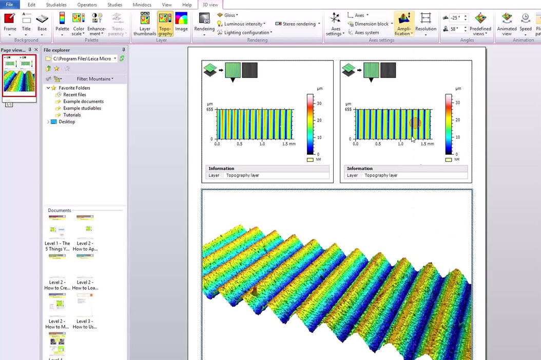Open the Resolution tool

pyautogui.click(x=426, y=23)
